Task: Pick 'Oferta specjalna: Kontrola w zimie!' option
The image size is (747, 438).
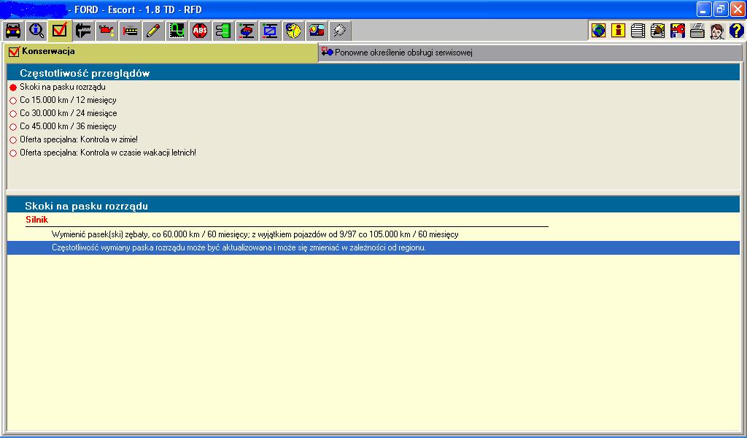Action: point(13,140)
